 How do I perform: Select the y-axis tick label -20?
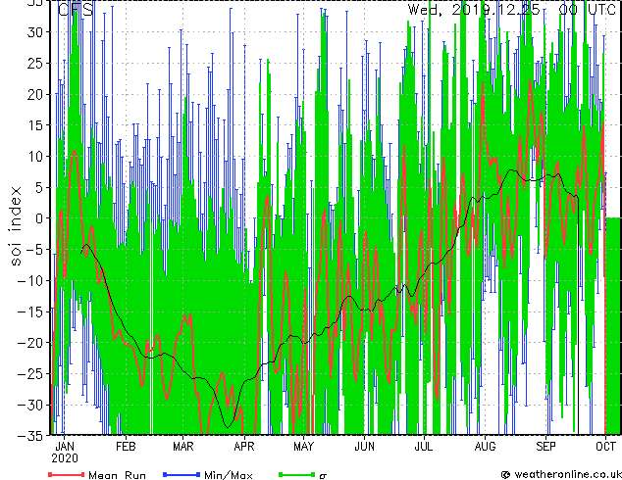(30, 343)
